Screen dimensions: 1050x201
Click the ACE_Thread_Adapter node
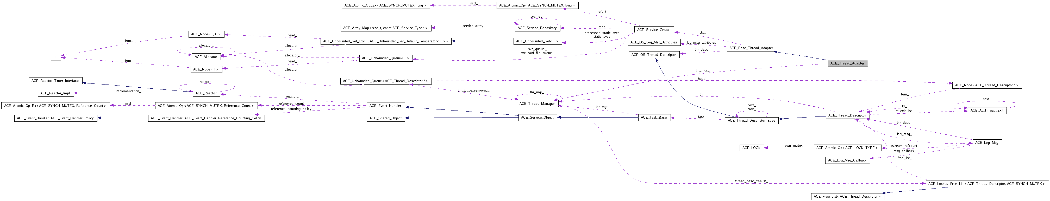847,63
